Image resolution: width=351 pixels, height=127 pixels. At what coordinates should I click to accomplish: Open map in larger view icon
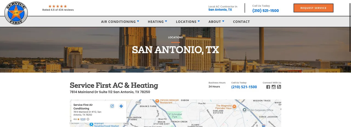112,106
